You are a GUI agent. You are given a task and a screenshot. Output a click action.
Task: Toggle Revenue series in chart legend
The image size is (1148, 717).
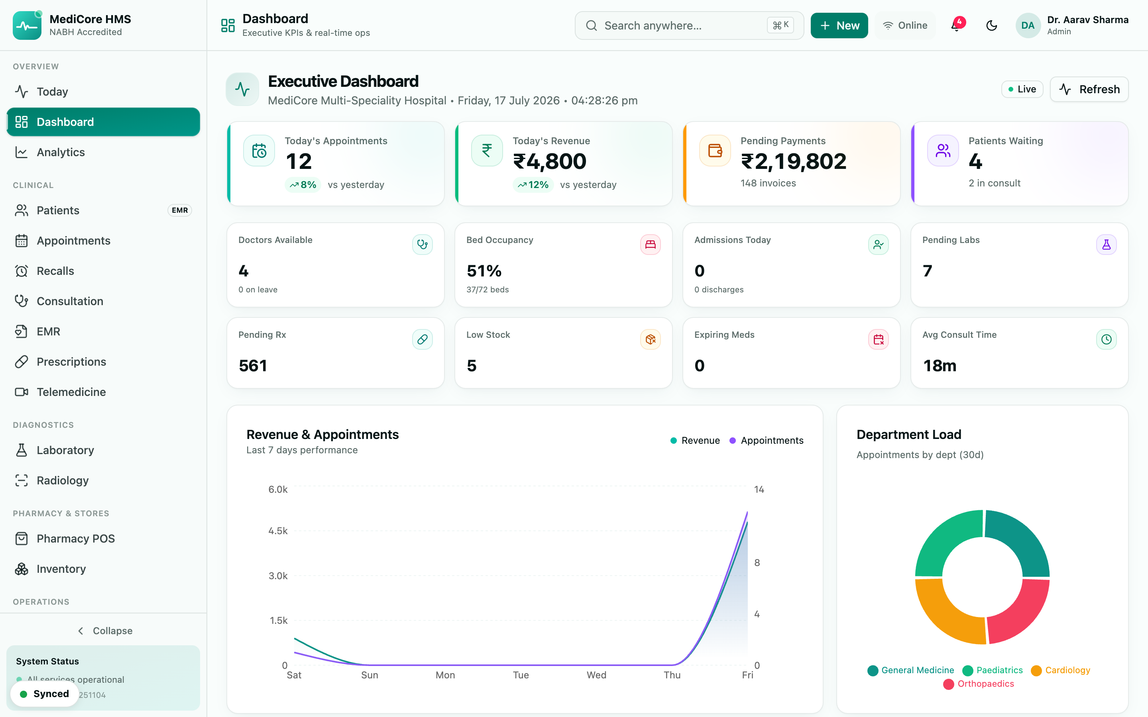pyautogui.click(x=694, y=441)
